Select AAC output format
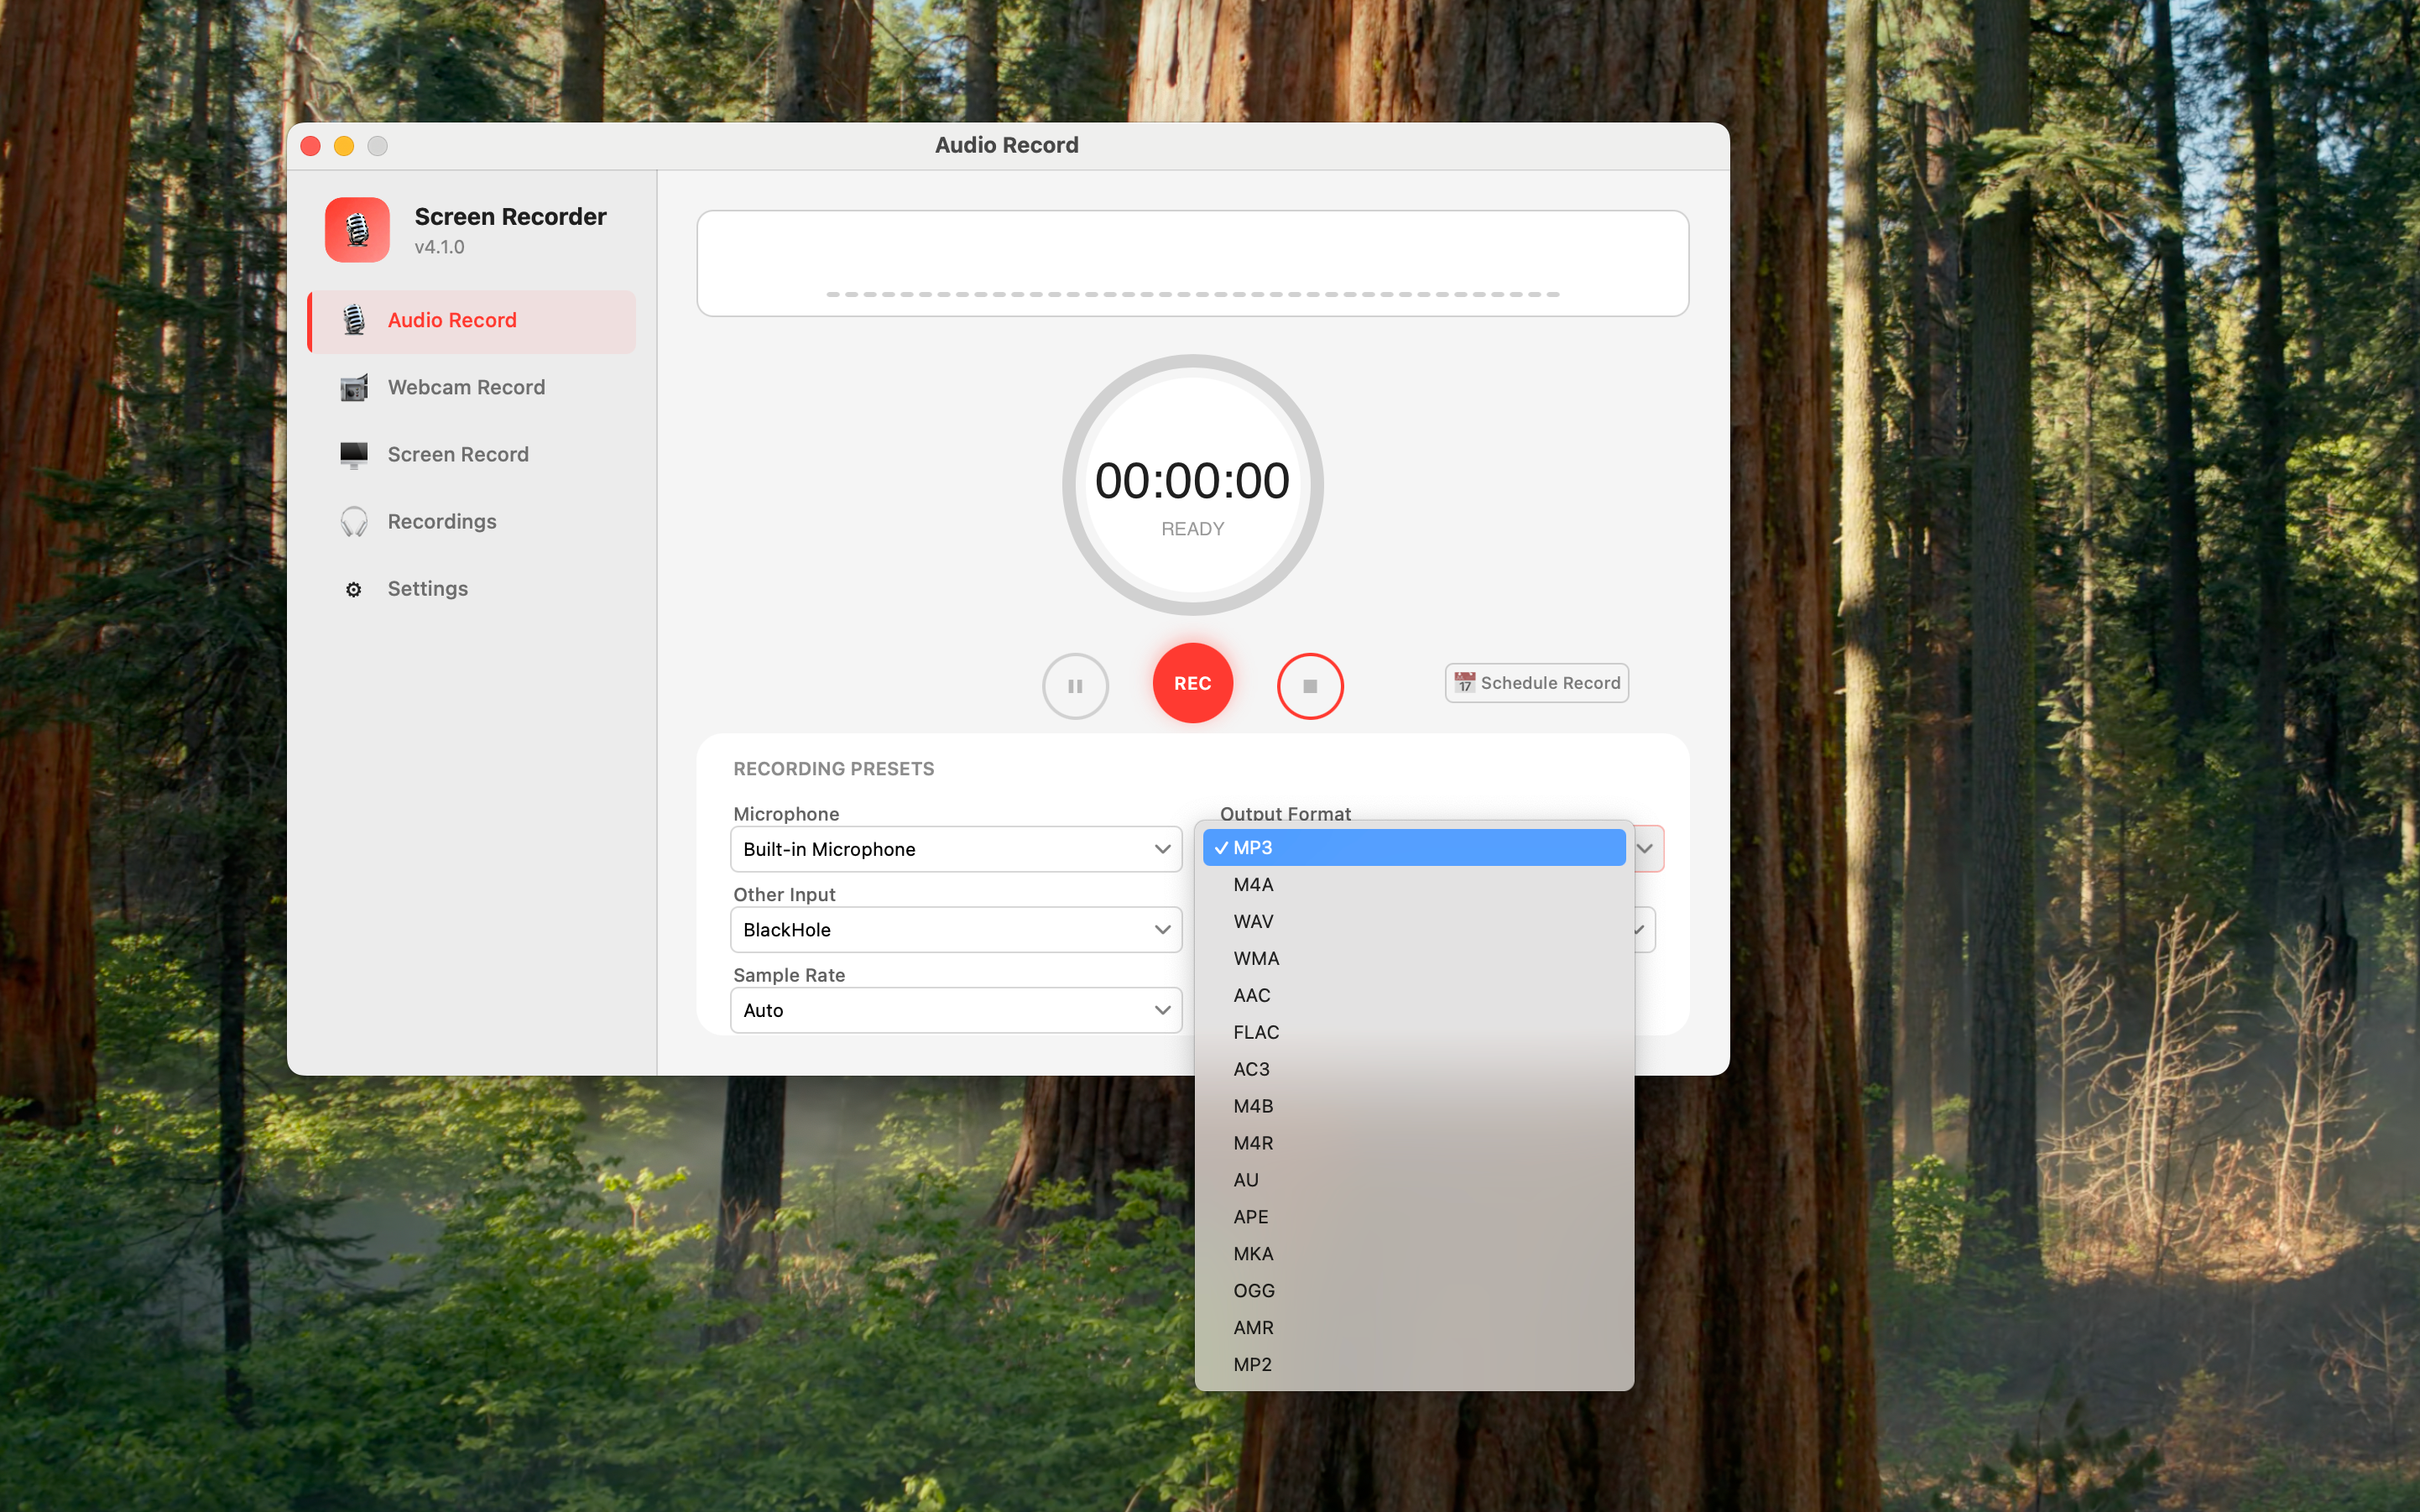The width and height of the screenshot is (2420, 1512). pyautogui.click(x=1414, y=996)
